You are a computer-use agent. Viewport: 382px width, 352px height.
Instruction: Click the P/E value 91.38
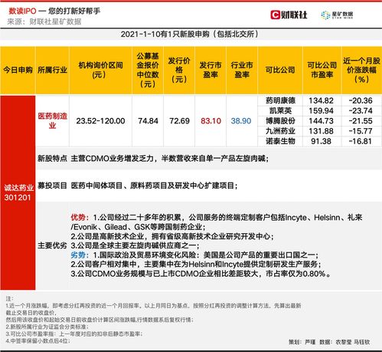click(321, 141)
